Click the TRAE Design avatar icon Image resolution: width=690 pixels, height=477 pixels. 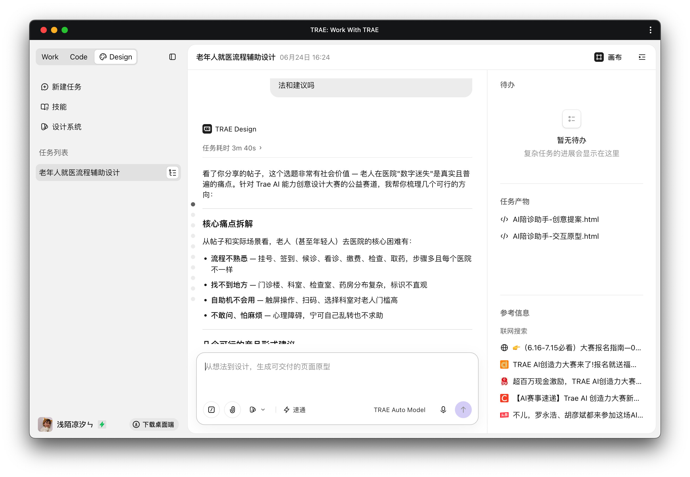(207, 129)
